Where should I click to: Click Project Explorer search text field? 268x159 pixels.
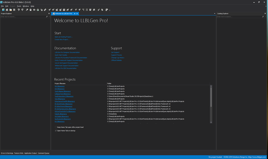[x=23, y=16]
